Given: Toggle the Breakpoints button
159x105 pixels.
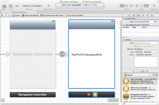Looking at the screenshot, I should 49,6.
